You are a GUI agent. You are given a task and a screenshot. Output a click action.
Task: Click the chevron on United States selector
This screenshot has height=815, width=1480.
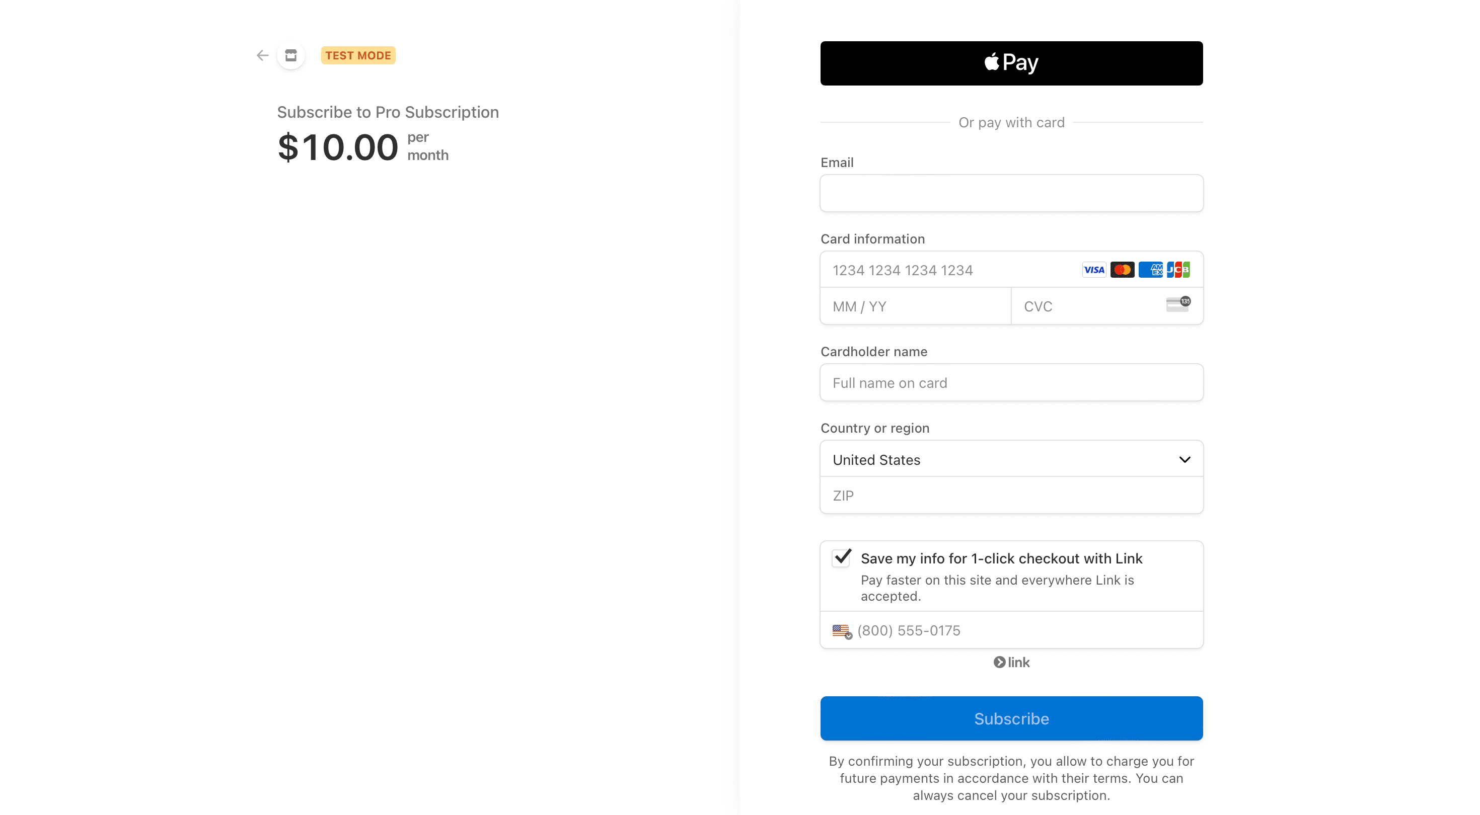[1184, 459]
